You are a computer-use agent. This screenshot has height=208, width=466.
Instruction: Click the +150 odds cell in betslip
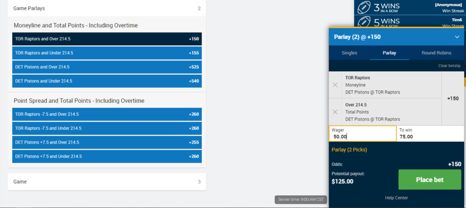tap(453, 99)
